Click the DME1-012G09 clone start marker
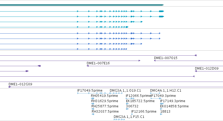 point(10,87)
